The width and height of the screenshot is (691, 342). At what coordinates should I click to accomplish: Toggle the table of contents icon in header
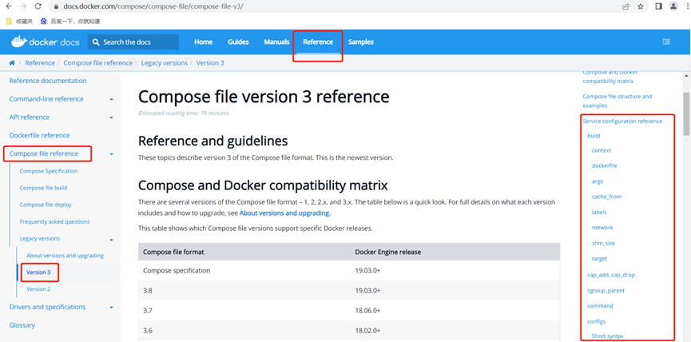click(x=666, y=42)
